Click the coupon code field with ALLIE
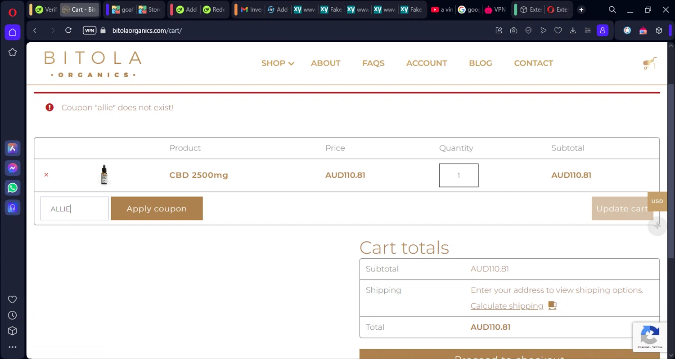 point(74,208)
